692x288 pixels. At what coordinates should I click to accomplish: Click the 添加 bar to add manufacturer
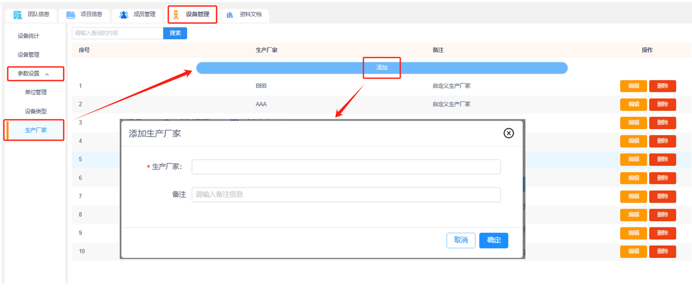tap(382, 68)
